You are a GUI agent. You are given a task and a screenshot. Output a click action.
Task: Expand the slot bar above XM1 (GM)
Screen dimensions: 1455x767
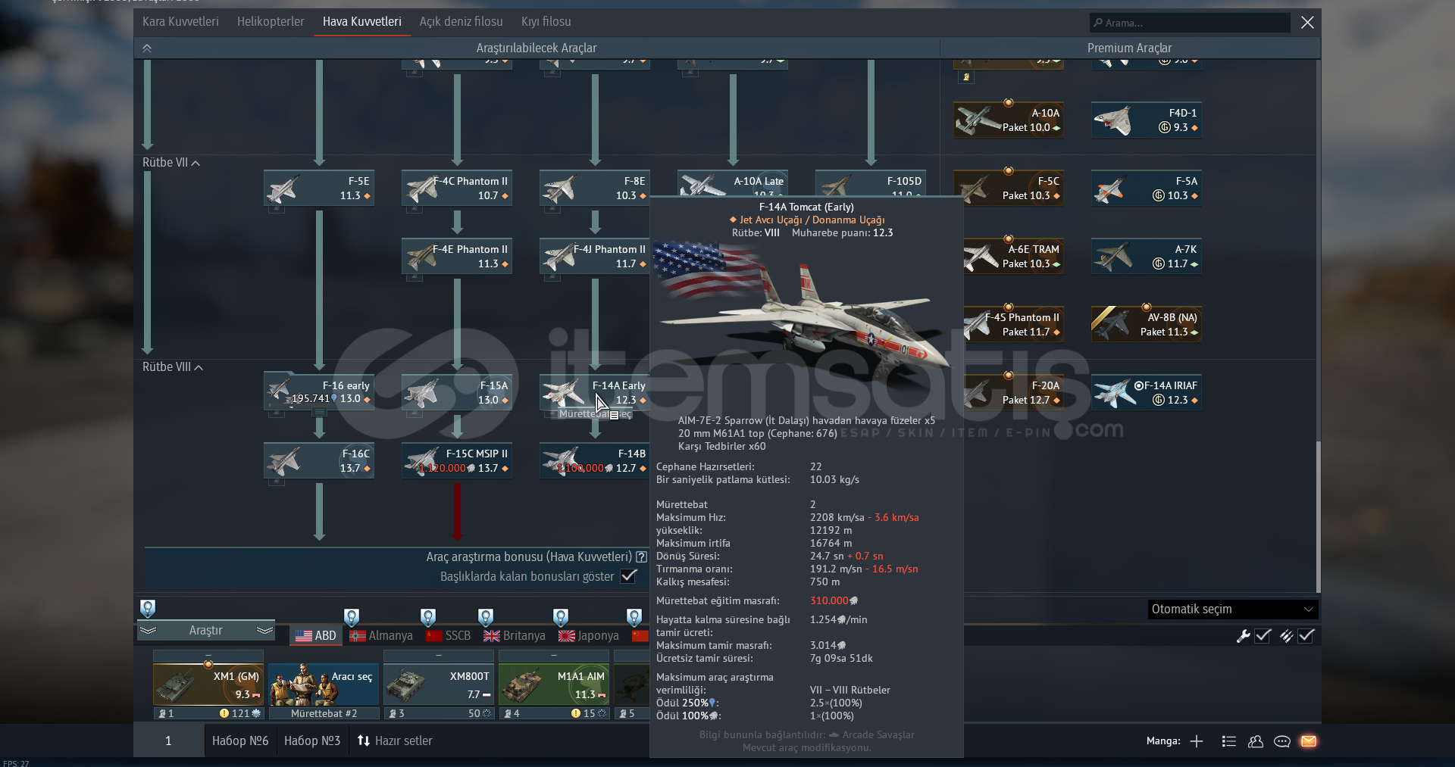point(208,655)
